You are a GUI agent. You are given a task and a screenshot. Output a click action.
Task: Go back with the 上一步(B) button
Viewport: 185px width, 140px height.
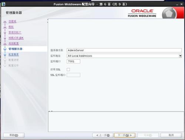103,135
